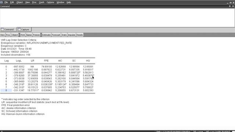Select the Lag column header
The image size is (235, 132).
(7, 60)
